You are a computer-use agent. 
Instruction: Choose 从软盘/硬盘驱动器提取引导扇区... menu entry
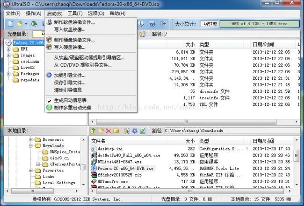tap(89, 58)
